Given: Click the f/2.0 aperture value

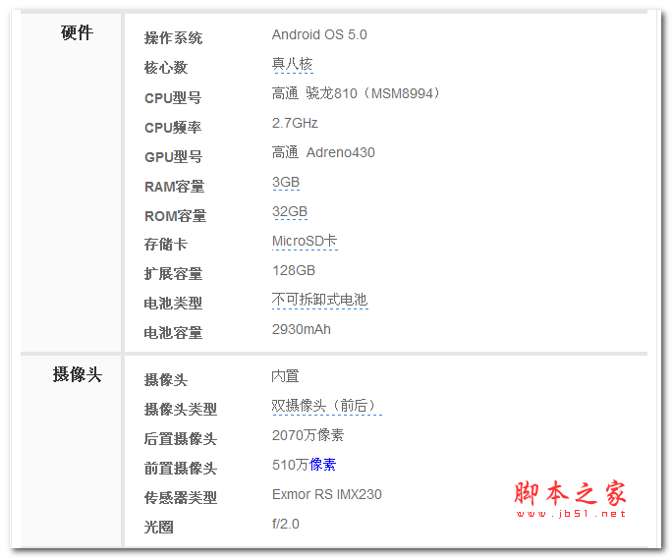Looking at the screenshot, I should click(x=286, y=525).
